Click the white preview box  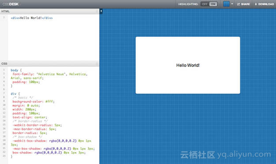click(x=188, y=65)
